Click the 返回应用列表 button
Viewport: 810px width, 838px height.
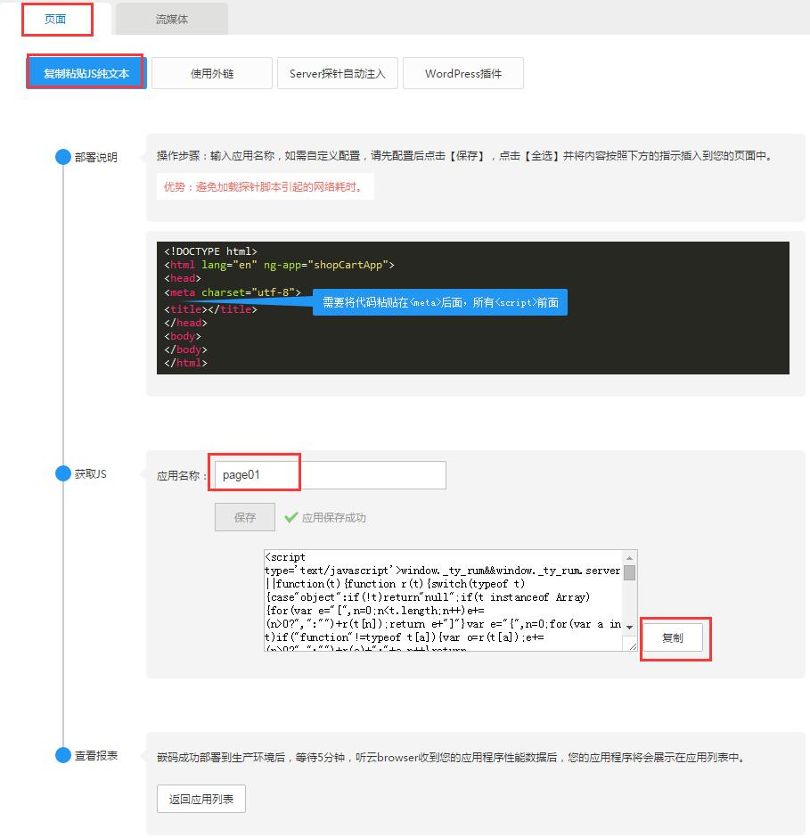pos(200,799)
